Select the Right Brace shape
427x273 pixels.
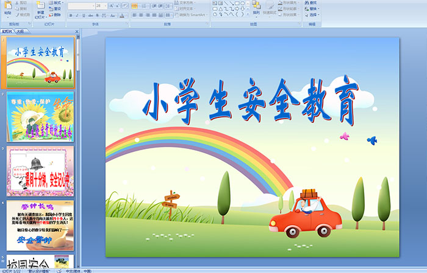[x=242, y=15]
